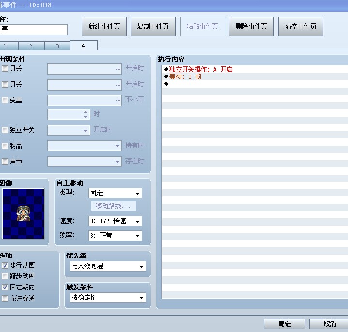Enable 物品 condition checkbox
The width and height of the screenshot is (348, 332).
click(5, 146)
